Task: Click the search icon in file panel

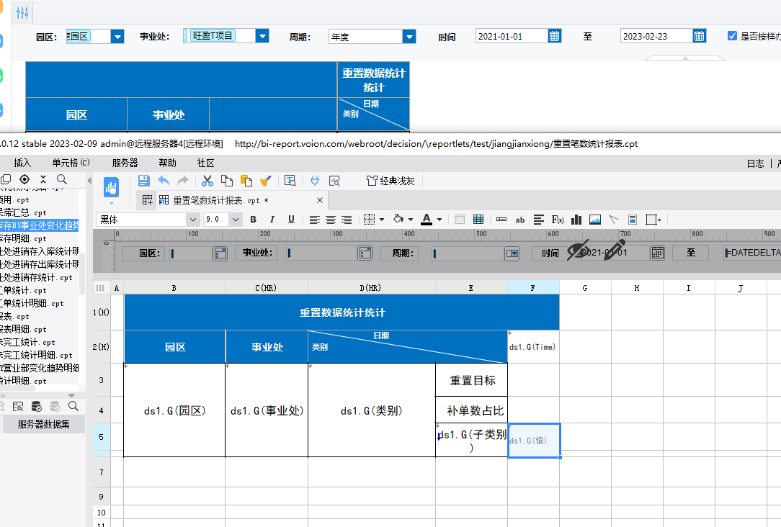Action: point(62,179)
